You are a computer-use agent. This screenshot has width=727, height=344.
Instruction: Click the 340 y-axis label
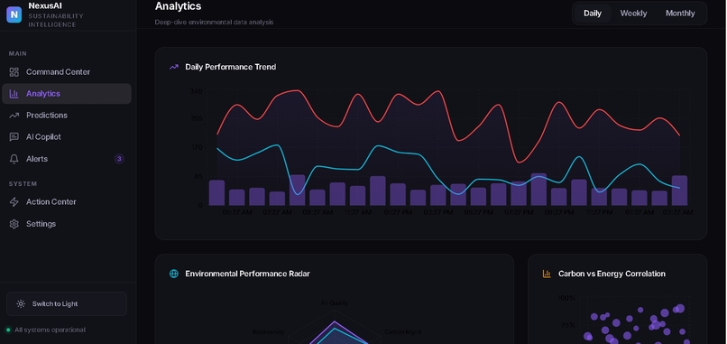[196, 91]
